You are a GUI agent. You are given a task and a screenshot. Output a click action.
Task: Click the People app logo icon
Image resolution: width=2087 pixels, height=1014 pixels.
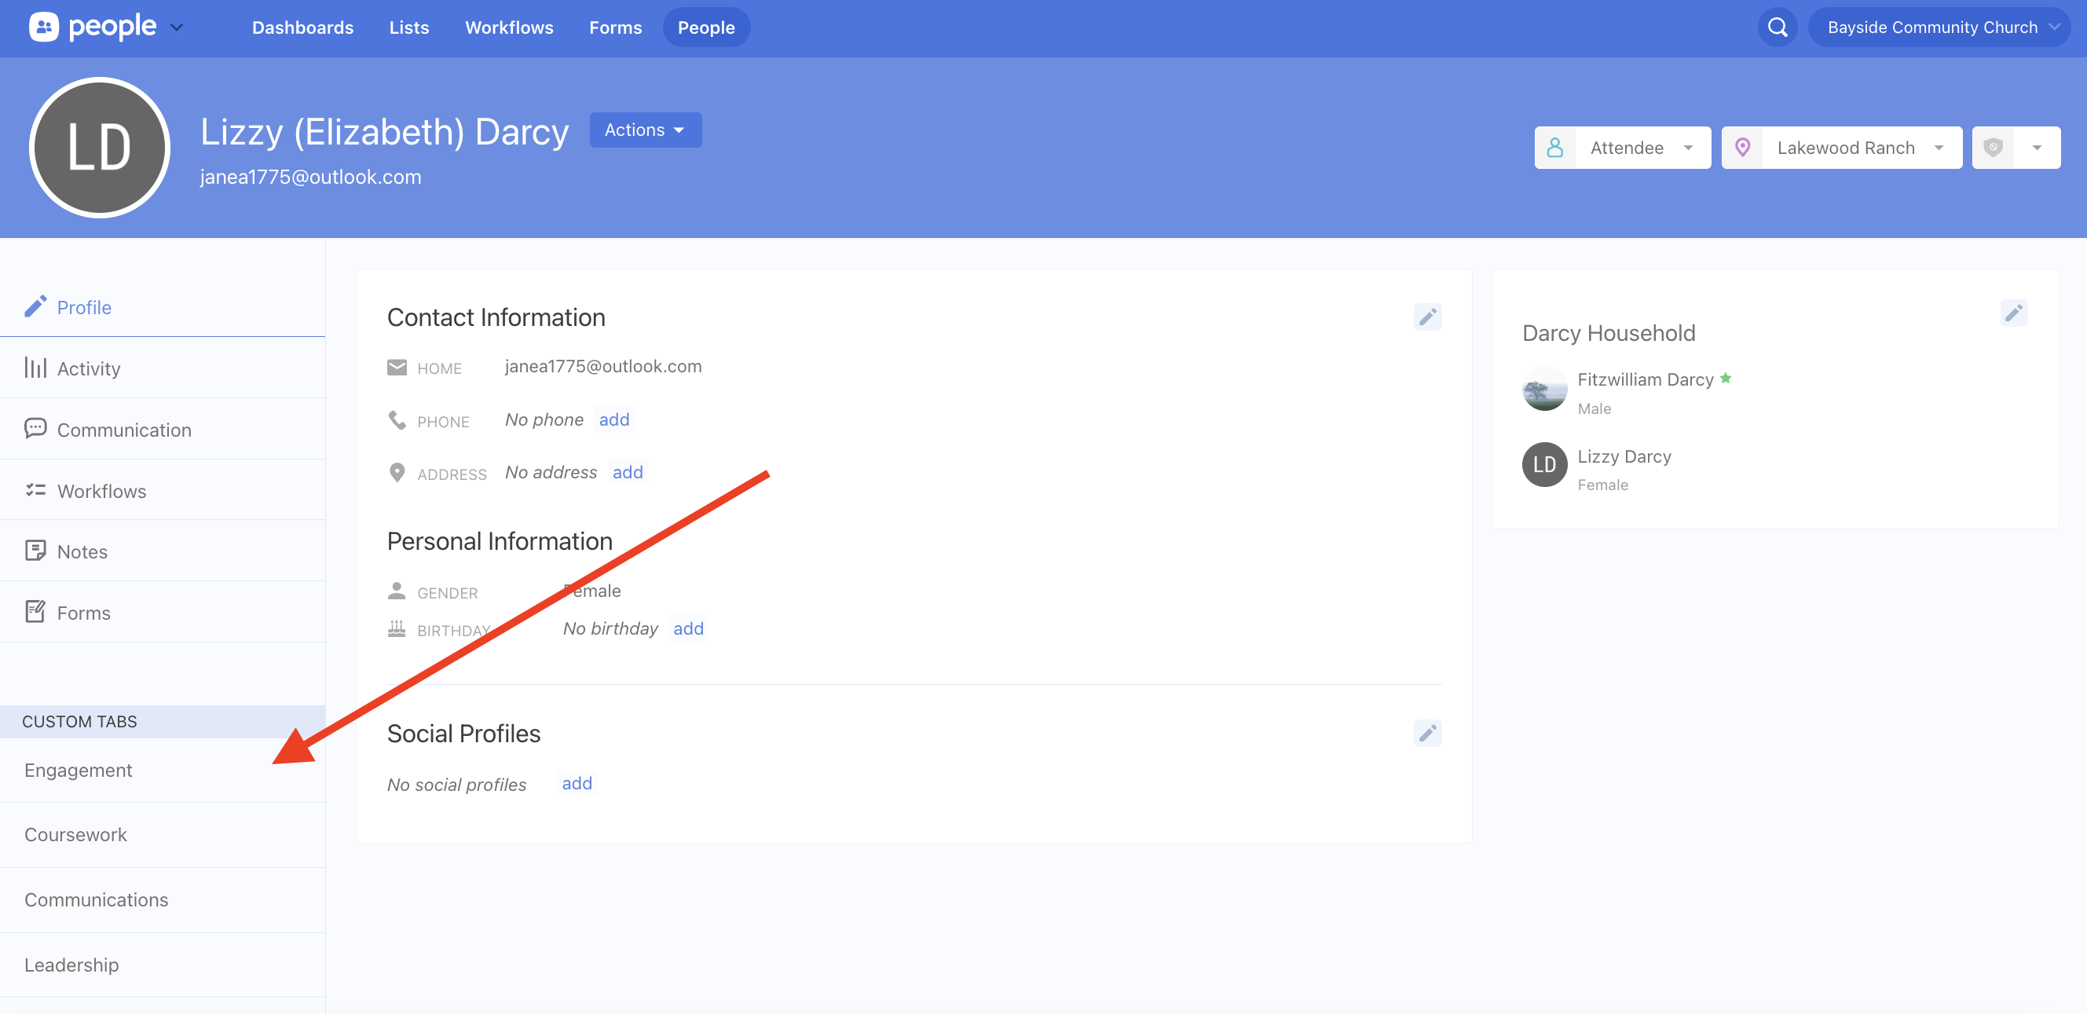(44, 27)
